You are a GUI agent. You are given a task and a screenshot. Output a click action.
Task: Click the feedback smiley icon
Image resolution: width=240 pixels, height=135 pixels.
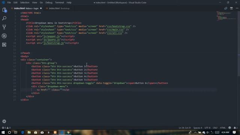(x=229, y=127)
